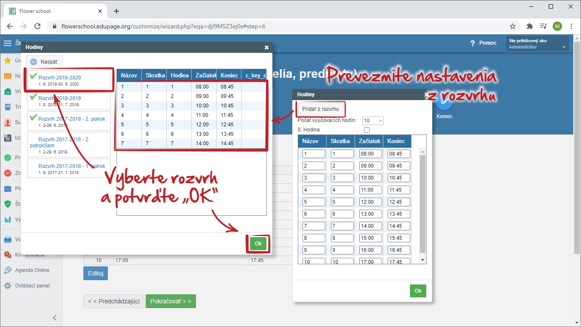Screen dimensions: 581x327
Task: Open the browser extensions puzzle icon
Action: click(x=529, y=26)
